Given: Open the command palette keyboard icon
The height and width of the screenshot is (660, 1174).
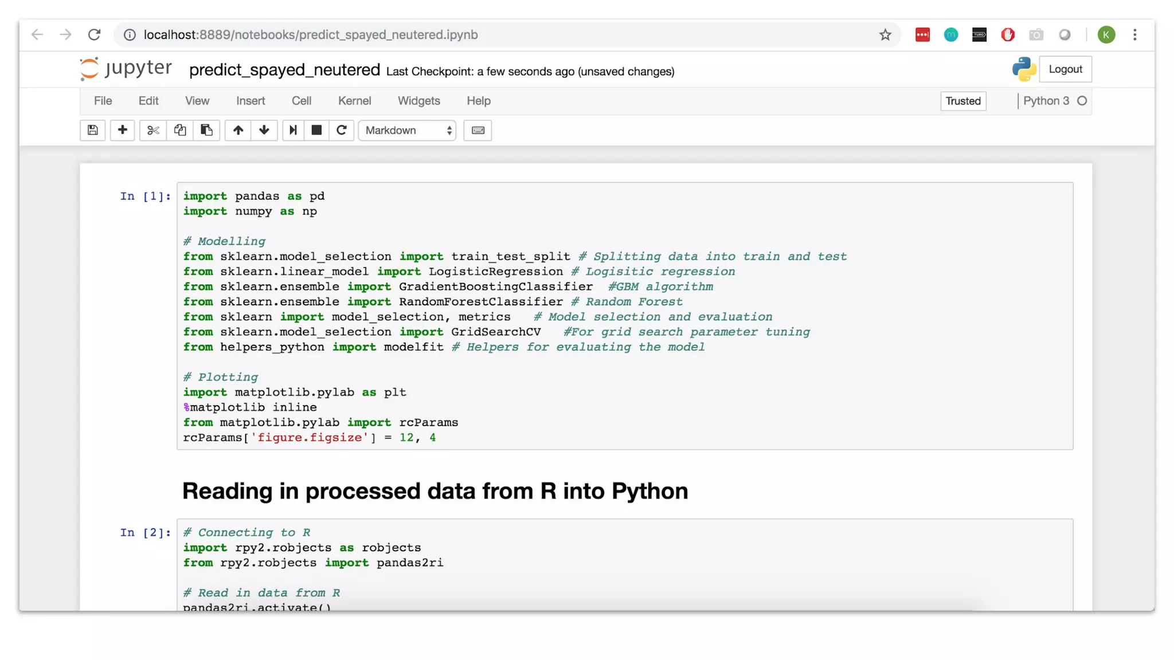Looking at the screenshot, I should pos(478,130).
